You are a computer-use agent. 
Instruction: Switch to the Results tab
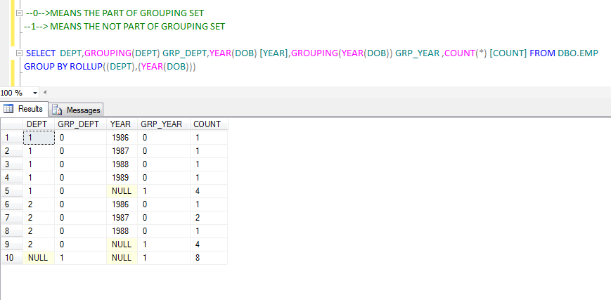pyautogui.click(x=30, y=109)
